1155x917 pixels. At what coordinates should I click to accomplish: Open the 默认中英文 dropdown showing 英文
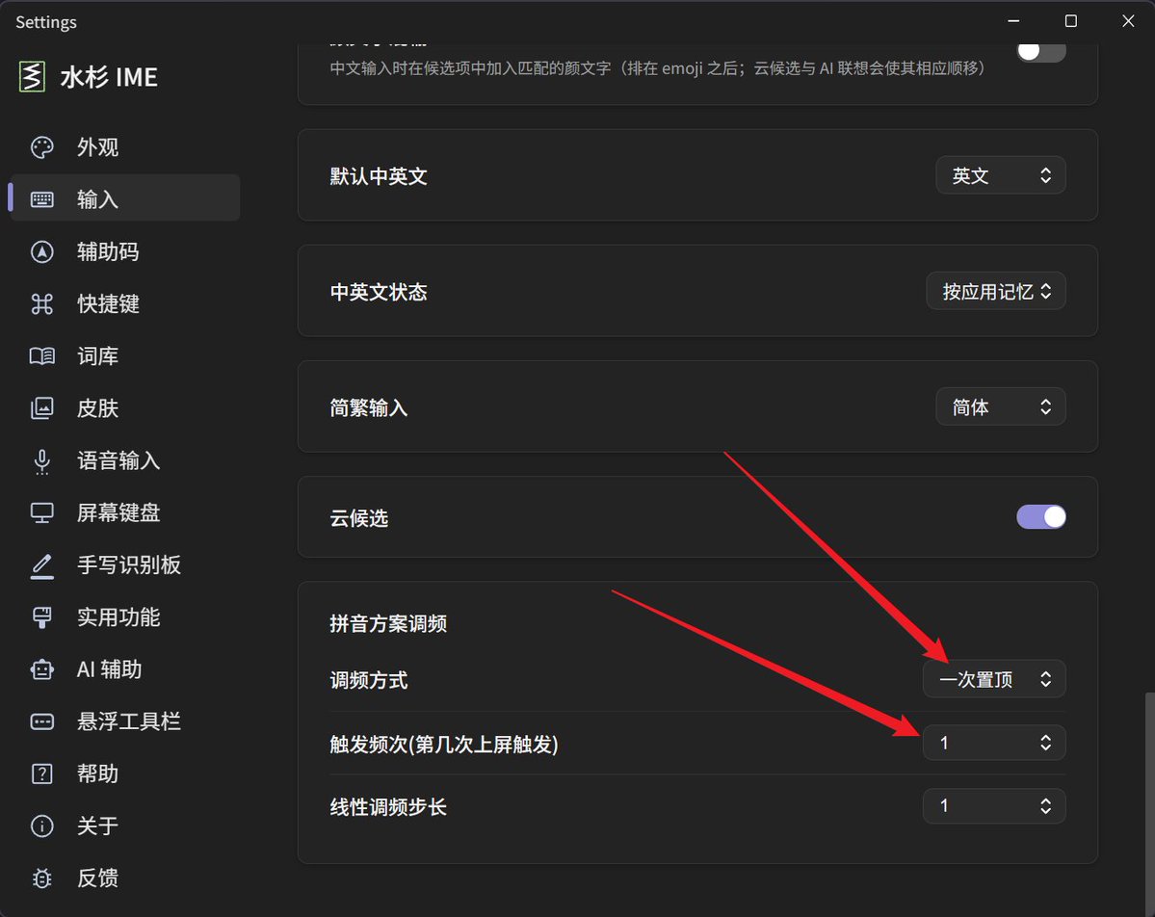(1000, 175)
